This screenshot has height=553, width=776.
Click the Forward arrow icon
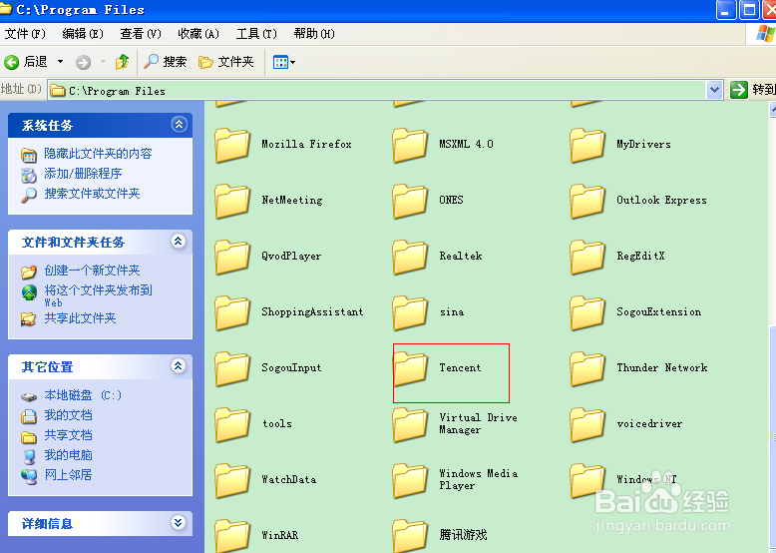[83, 62]
